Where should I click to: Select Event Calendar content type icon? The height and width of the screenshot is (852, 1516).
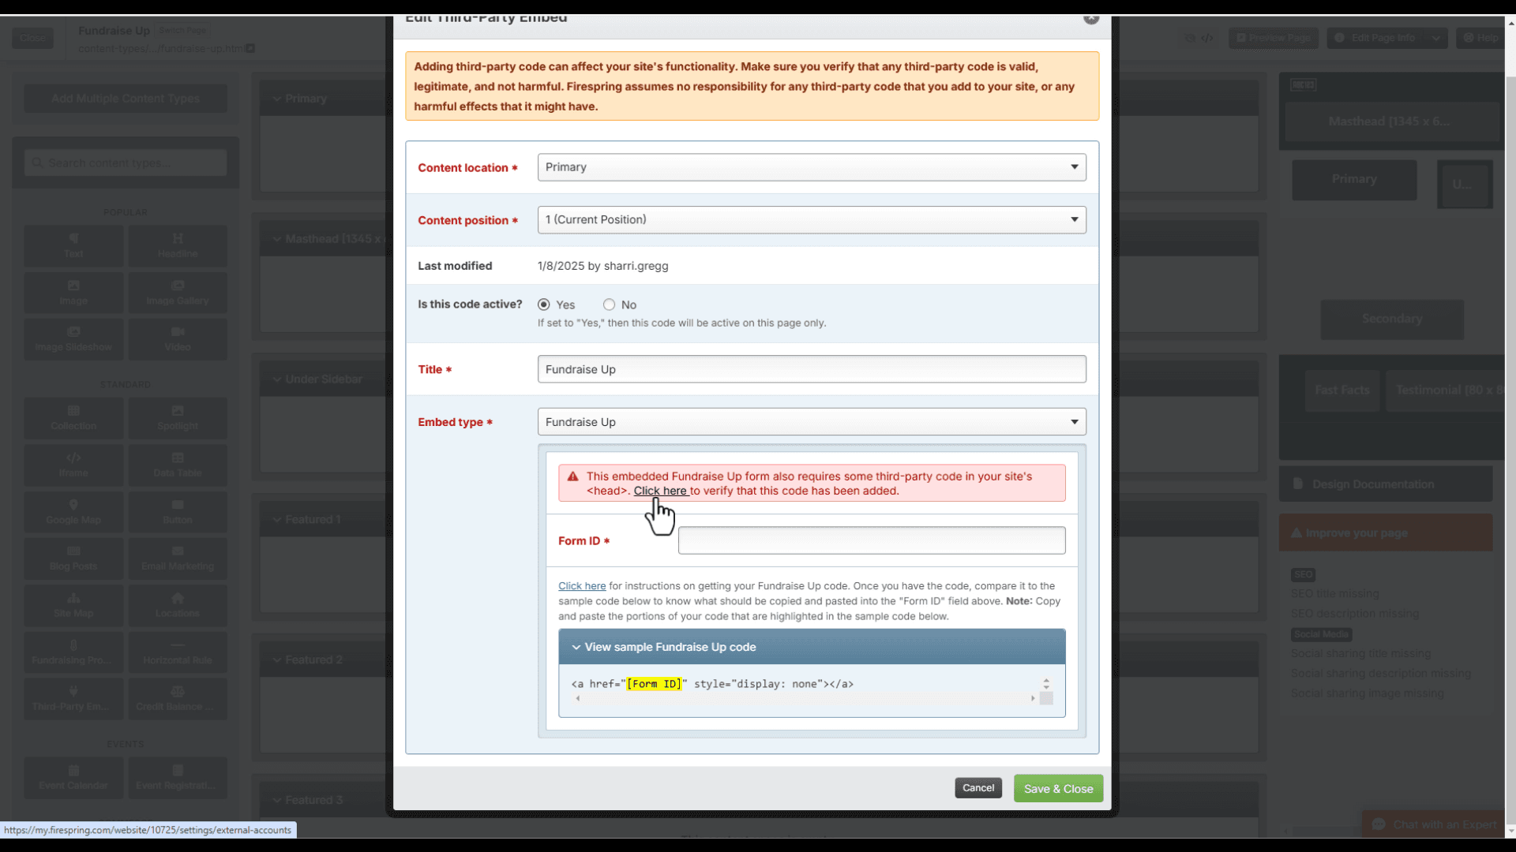click(73, 778)
